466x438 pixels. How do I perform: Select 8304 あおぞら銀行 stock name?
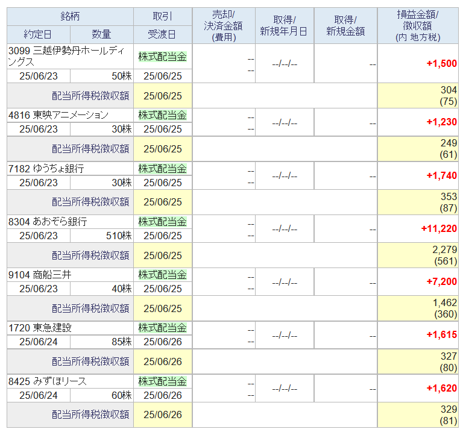click(48, 222)
